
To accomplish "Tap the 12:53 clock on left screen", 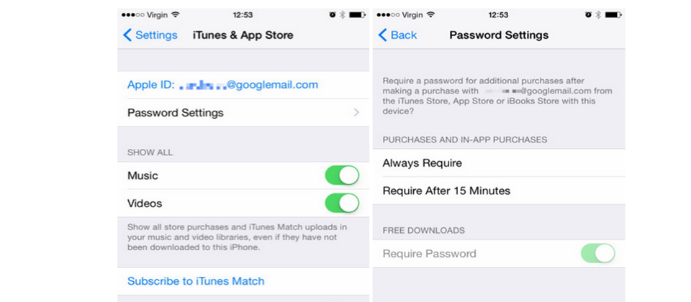I will [x=243, y=15].
